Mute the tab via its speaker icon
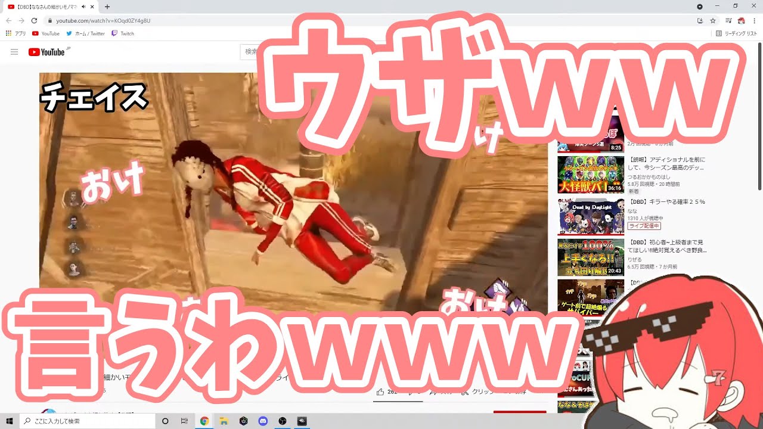Image resolution: width=763 pixels, height=429 pixels. point(84,7)
